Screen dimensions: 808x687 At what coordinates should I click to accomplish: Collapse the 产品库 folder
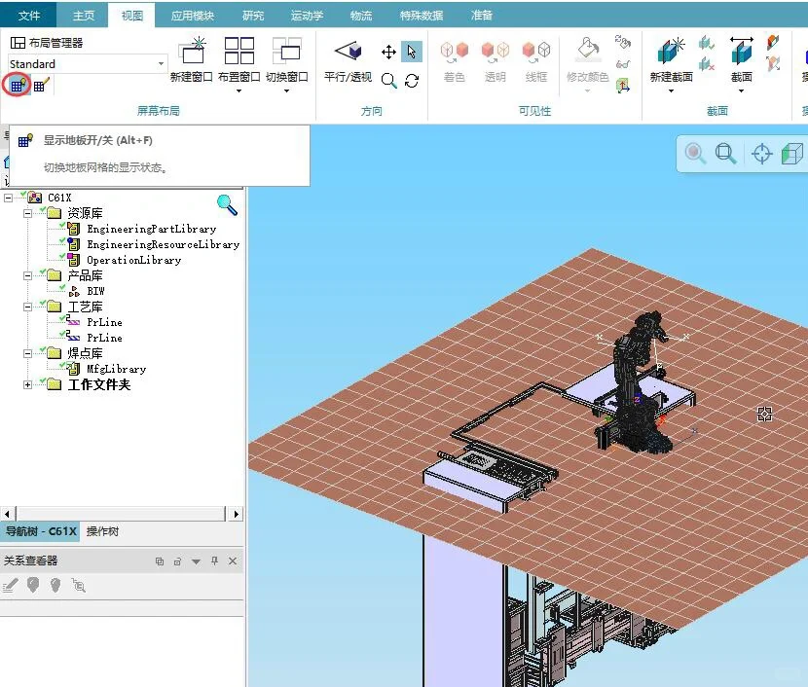[x=28, y=275]
